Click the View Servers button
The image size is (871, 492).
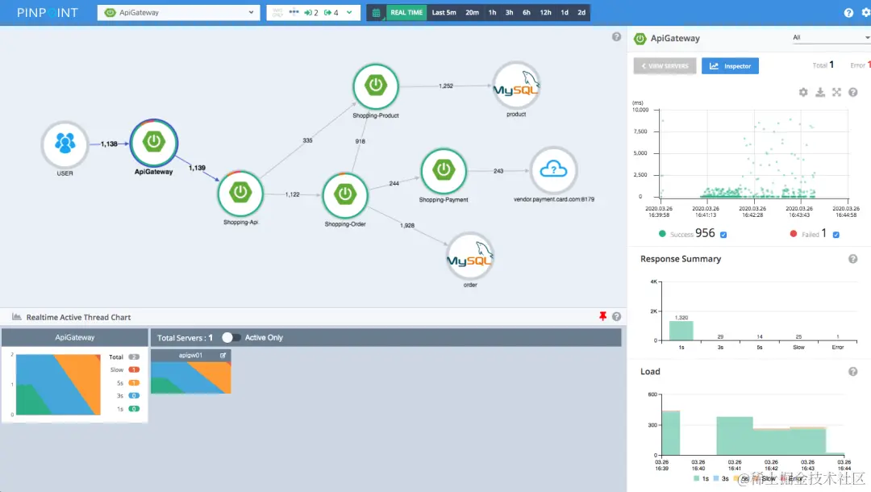(665, 65)
